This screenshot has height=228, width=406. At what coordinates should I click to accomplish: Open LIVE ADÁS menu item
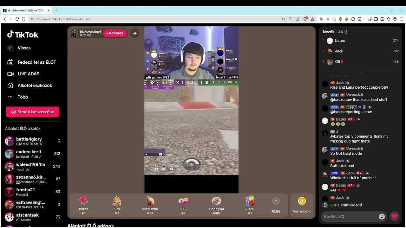point(23,74)
